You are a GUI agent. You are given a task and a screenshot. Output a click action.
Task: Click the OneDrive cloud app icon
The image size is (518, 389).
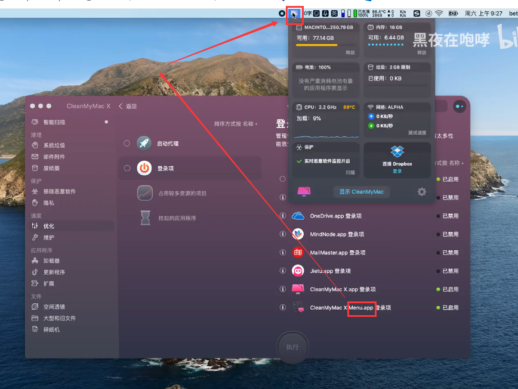pos(298,216)
